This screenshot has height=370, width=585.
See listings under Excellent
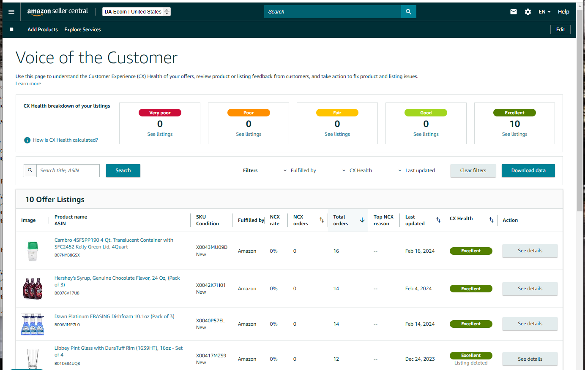click(x=515, y=134)
